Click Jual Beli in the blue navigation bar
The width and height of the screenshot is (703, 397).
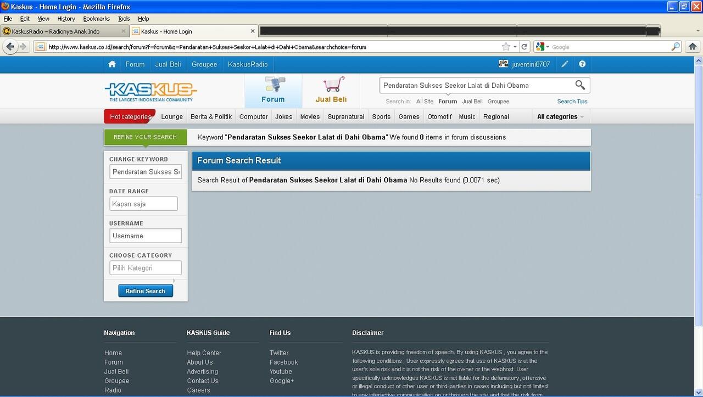[x=168, y=64]
